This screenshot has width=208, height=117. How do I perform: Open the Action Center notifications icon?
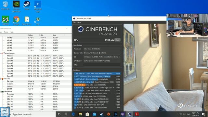click(x=203, y=114)
